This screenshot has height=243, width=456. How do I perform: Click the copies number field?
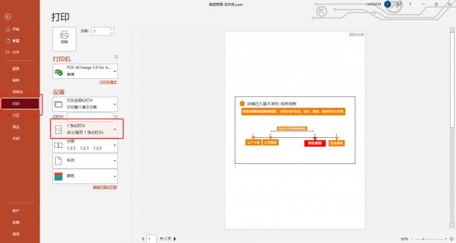[101, 31]
